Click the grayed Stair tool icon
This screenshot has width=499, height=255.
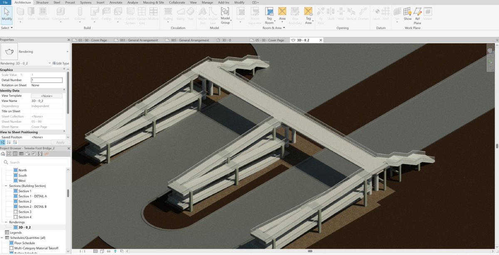[190, 12]
